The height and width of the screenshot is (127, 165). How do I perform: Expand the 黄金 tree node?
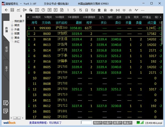pyautogui.click(x=12, y=38)
